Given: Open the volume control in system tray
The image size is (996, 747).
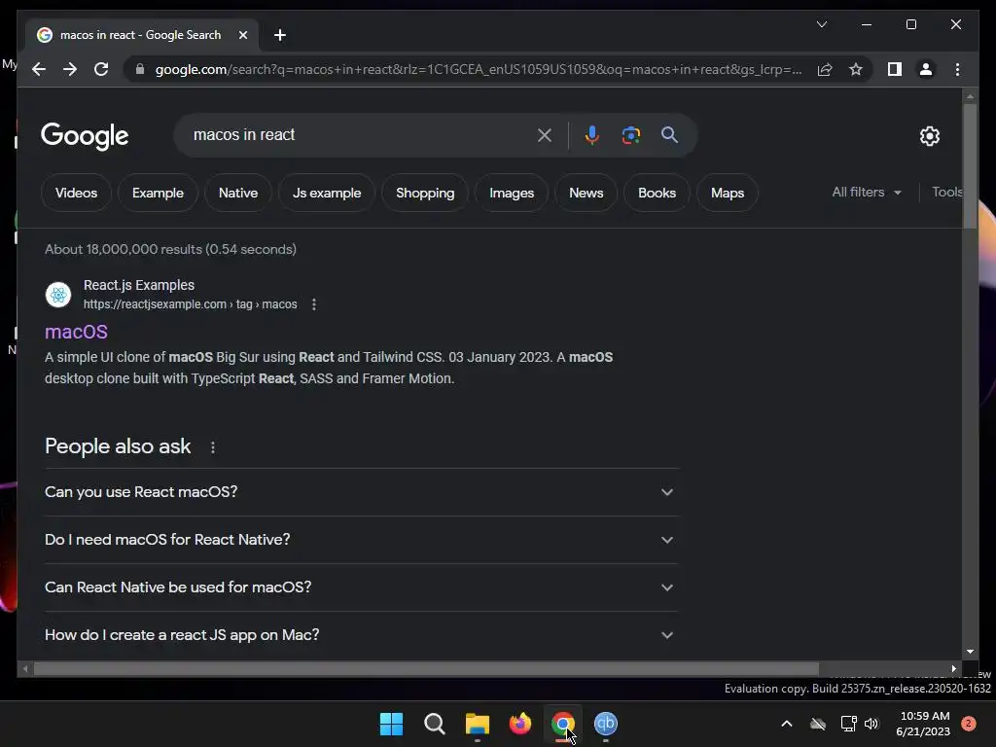Looking at the screenshot, I should [871, 724].
